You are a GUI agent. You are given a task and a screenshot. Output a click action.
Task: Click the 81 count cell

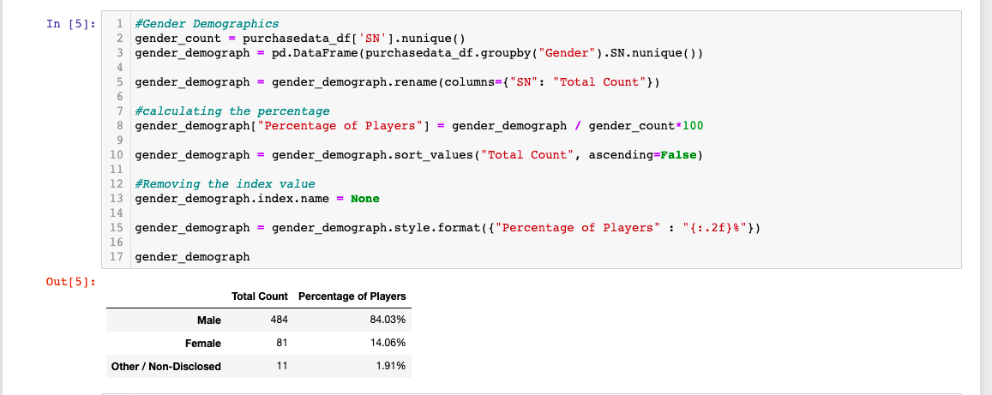click(x=282, y=343)
